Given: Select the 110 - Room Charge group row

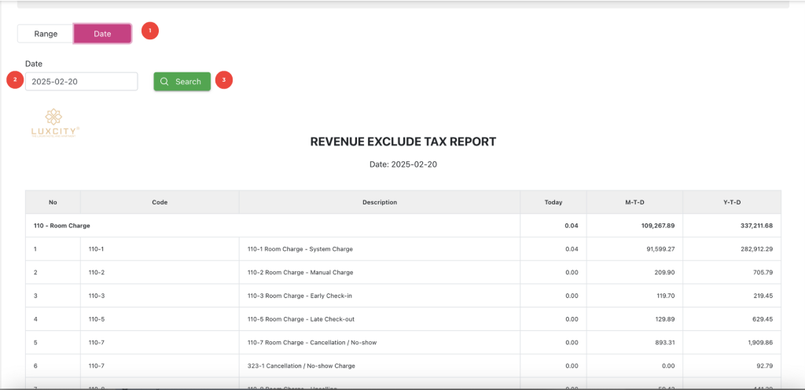Looking at the screenshot, I should [x=62, y=226].
